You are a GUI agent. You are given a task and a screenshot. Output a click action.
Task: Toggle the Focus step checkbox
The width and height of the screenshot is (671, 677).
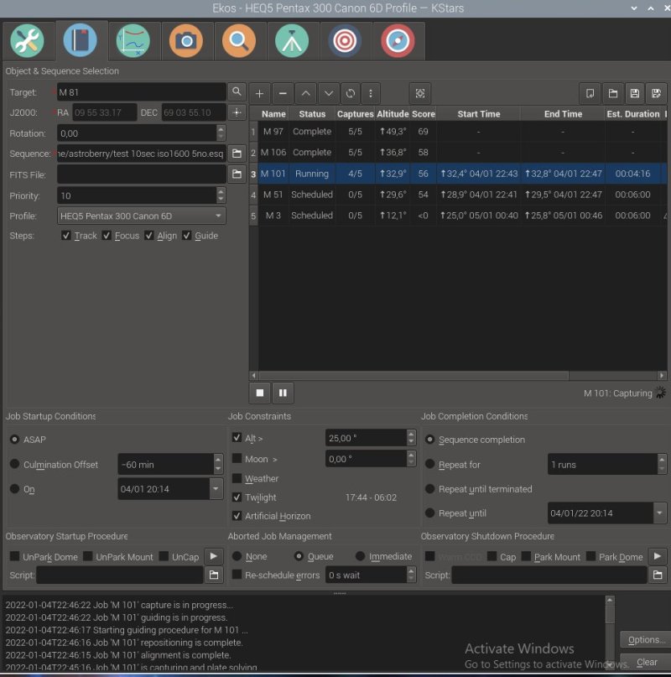(107, 235)
